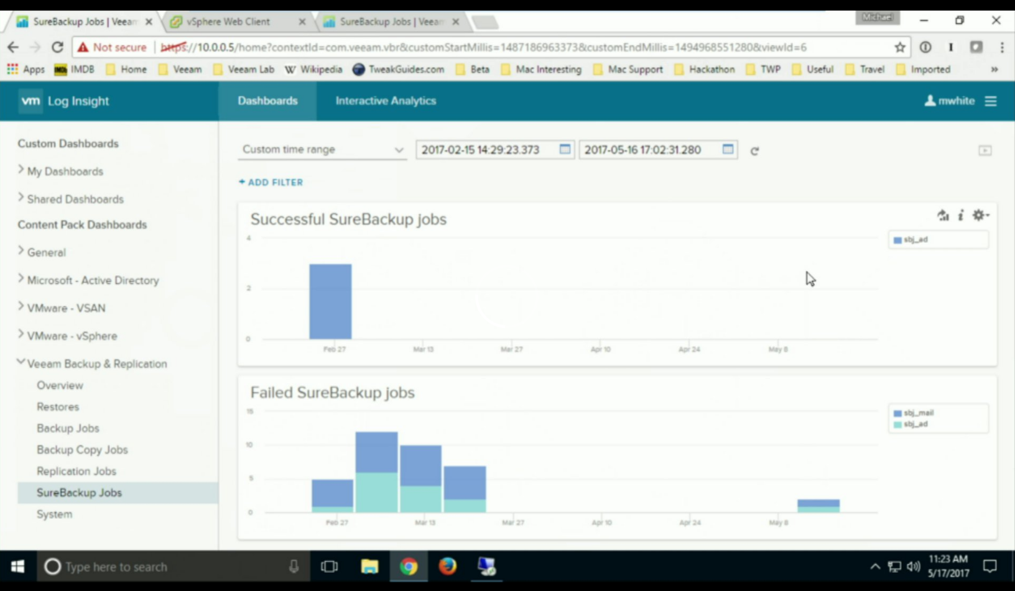1015x591 pixels.
Task: Click the browser forward arrow
Action: 35,47
